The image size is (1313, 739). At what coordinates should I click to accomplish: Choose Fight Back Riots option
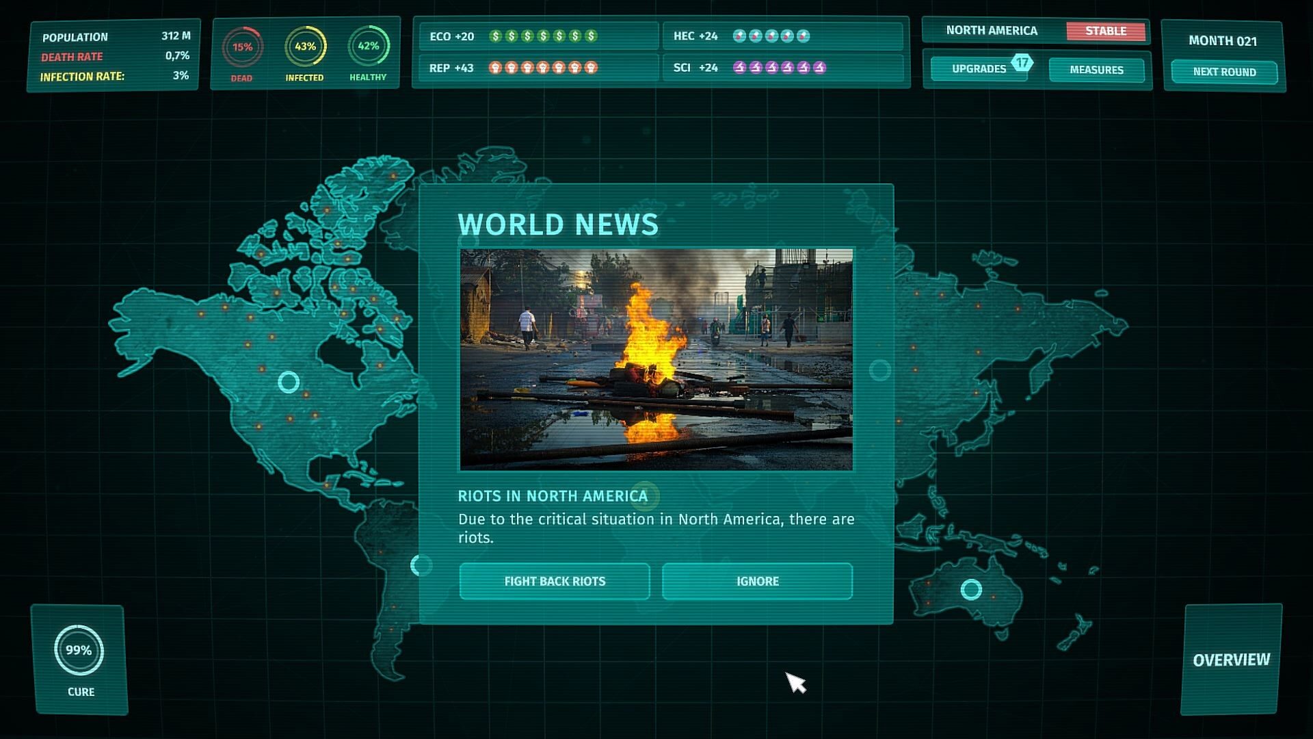555,581
